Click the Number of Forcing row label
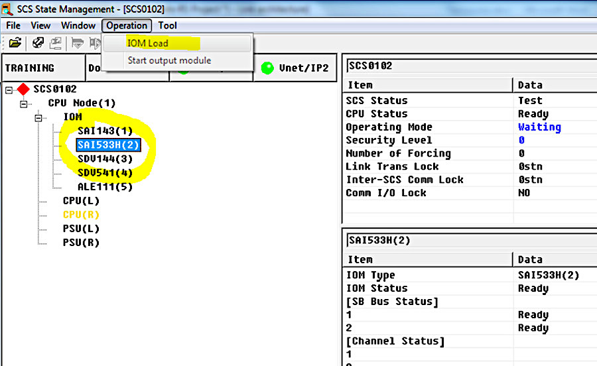The width and height of the screenshot is (597, 366). (398, 153)
